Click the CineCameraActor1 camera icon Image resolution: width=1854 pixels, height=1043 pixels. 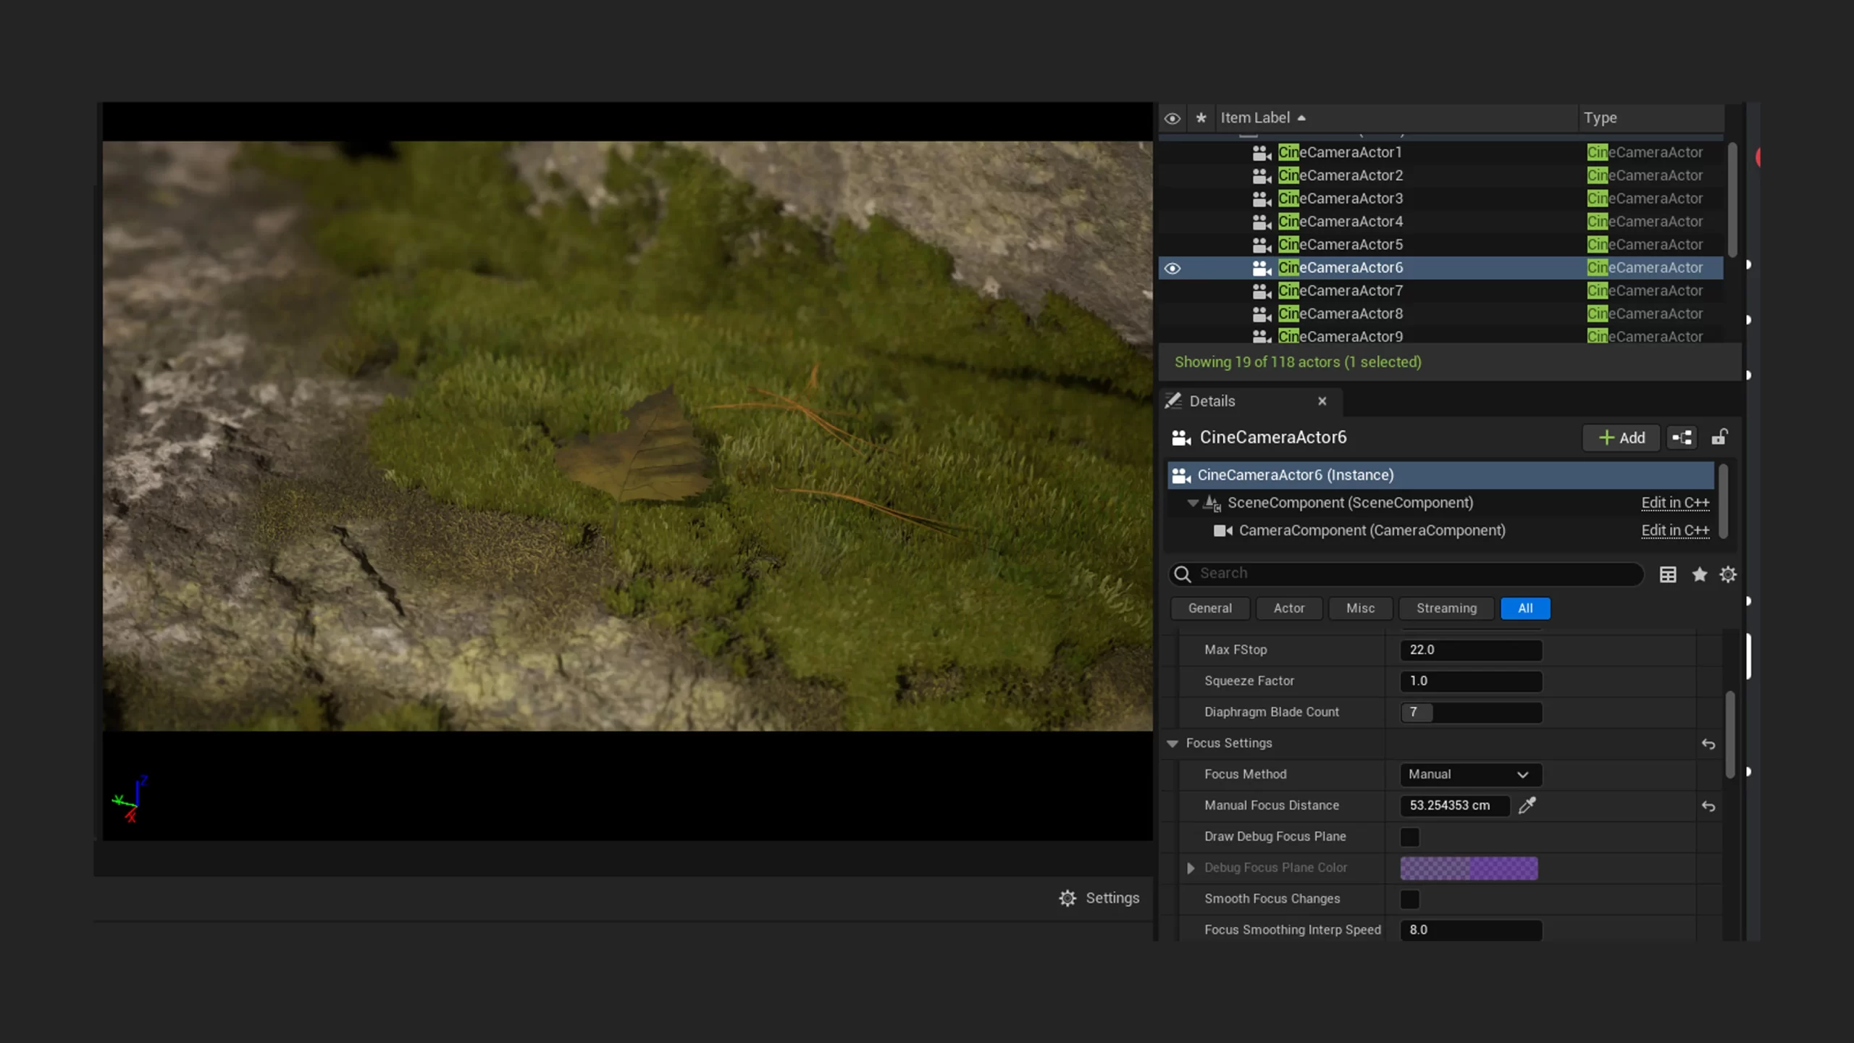(1262, 152)
